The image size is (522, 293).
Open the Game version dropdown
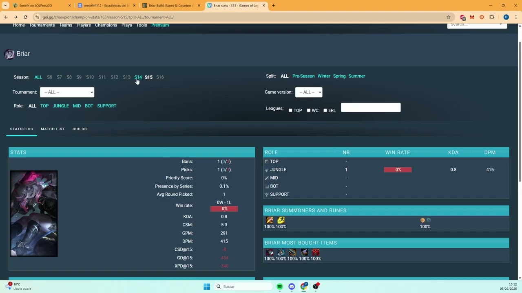tap(309, 92)
